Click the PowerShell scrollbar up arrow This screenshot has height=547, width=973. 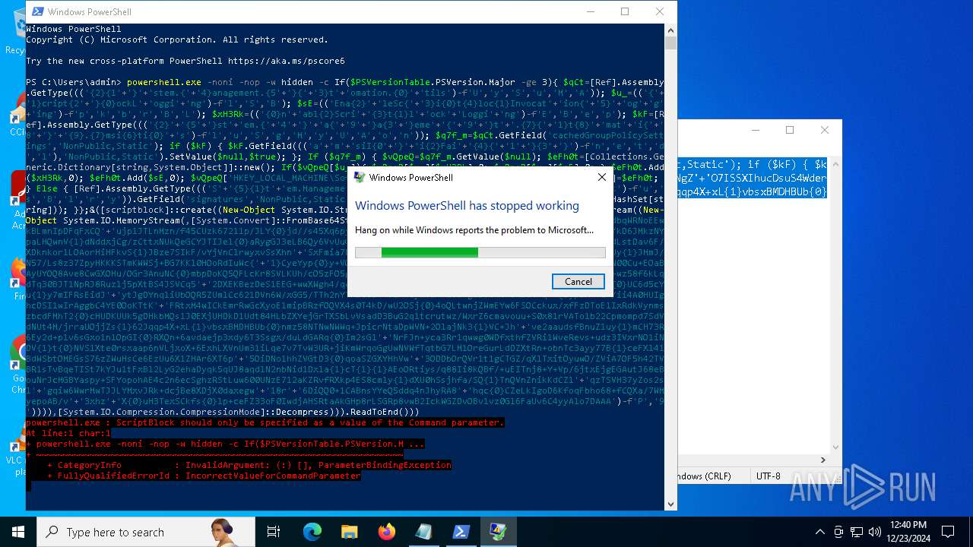[670, 30]
